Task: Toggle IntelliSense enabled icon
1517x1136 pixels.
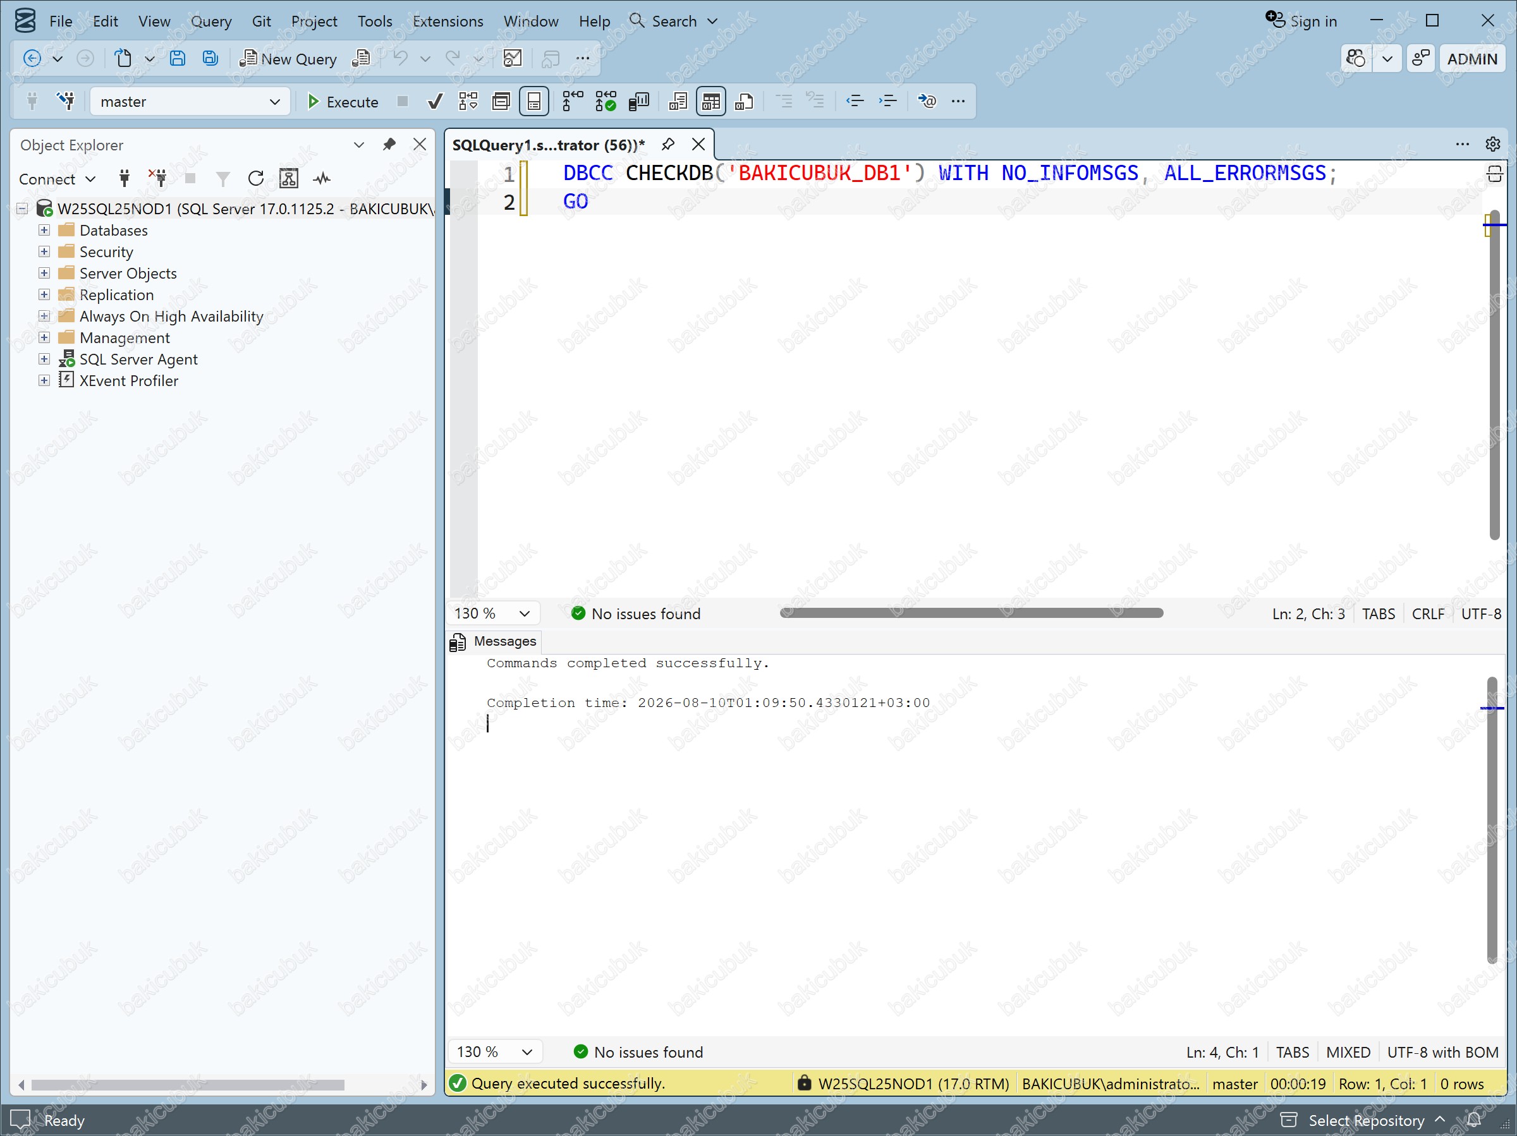Action: 534,102
